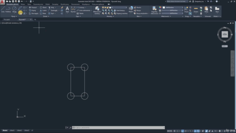Open the Parametryczne ribbon tab
Screen dimensions: 236x133
[38, 4]
